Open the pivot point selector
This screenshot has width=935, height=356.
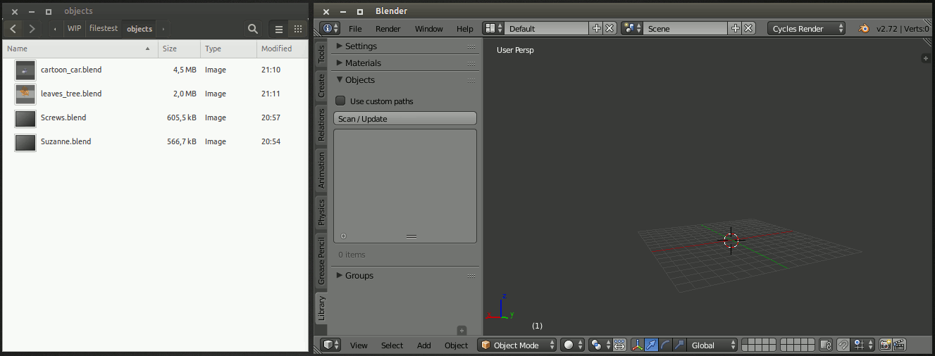pyautogui.click(x=600, y=345)
